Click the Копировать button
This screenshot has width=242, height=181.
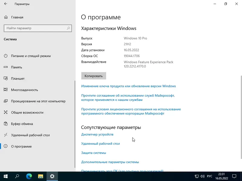[x=93, y=76]
